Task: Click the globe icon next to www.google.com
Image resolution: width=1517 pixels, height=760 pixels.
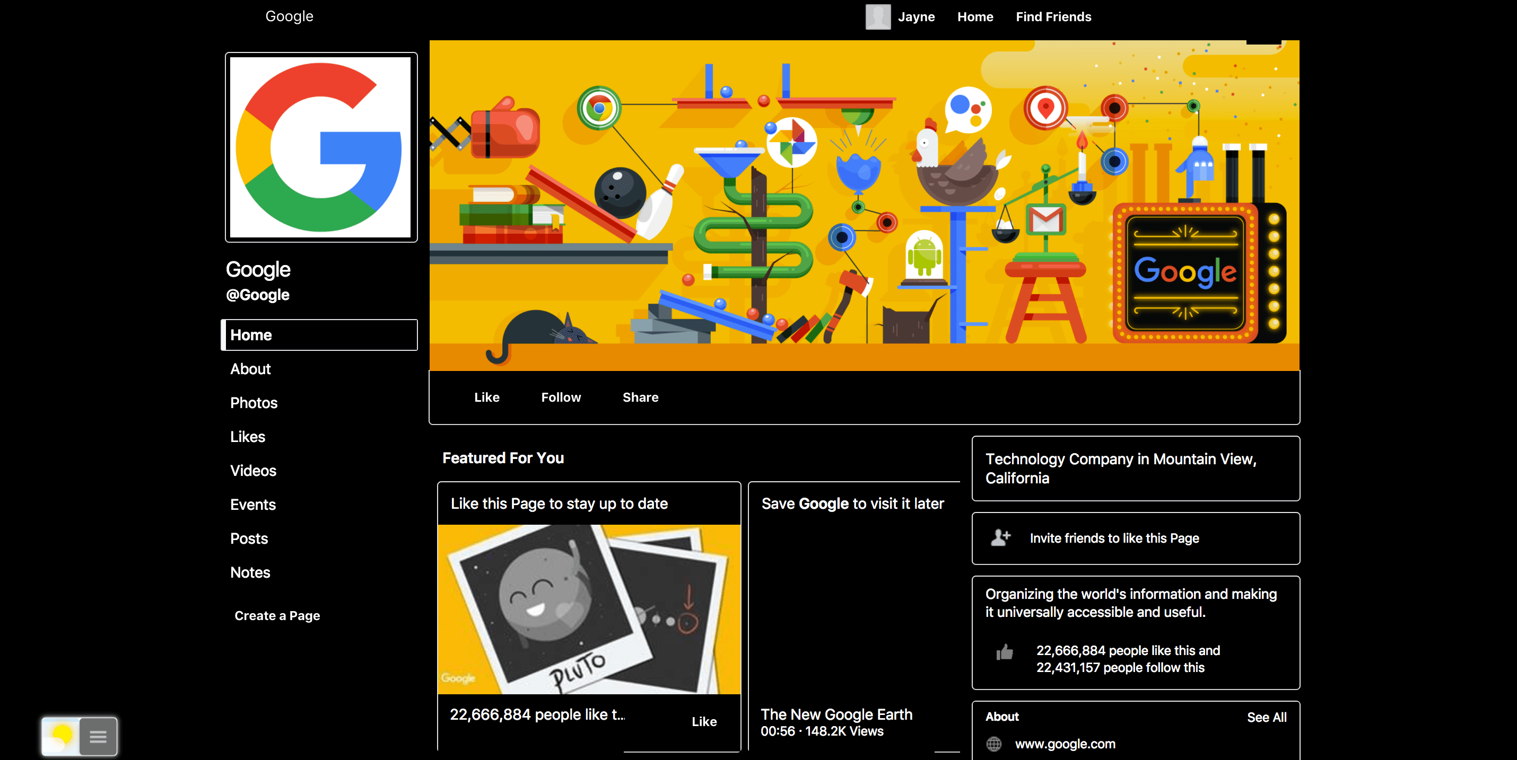Action: 993,744
